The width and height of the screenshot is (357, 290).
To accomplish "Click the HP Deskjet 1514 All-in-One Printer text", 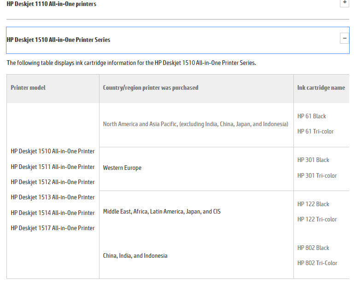I will click(53, 213).
